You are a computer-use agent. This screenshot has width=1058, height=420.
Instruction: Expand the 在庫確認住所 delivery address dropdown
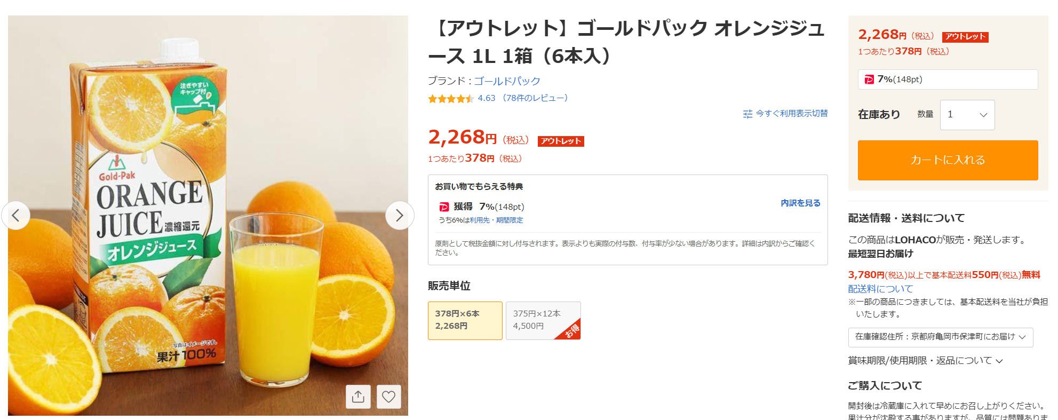(940, 337)
